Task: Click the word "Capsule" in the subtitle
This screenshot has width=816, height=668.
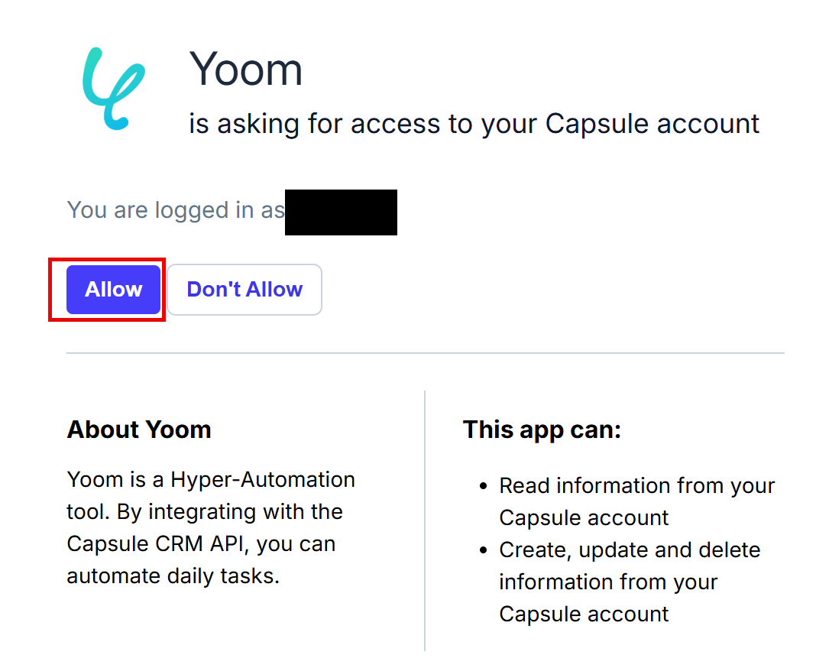Action: point(592,124)
